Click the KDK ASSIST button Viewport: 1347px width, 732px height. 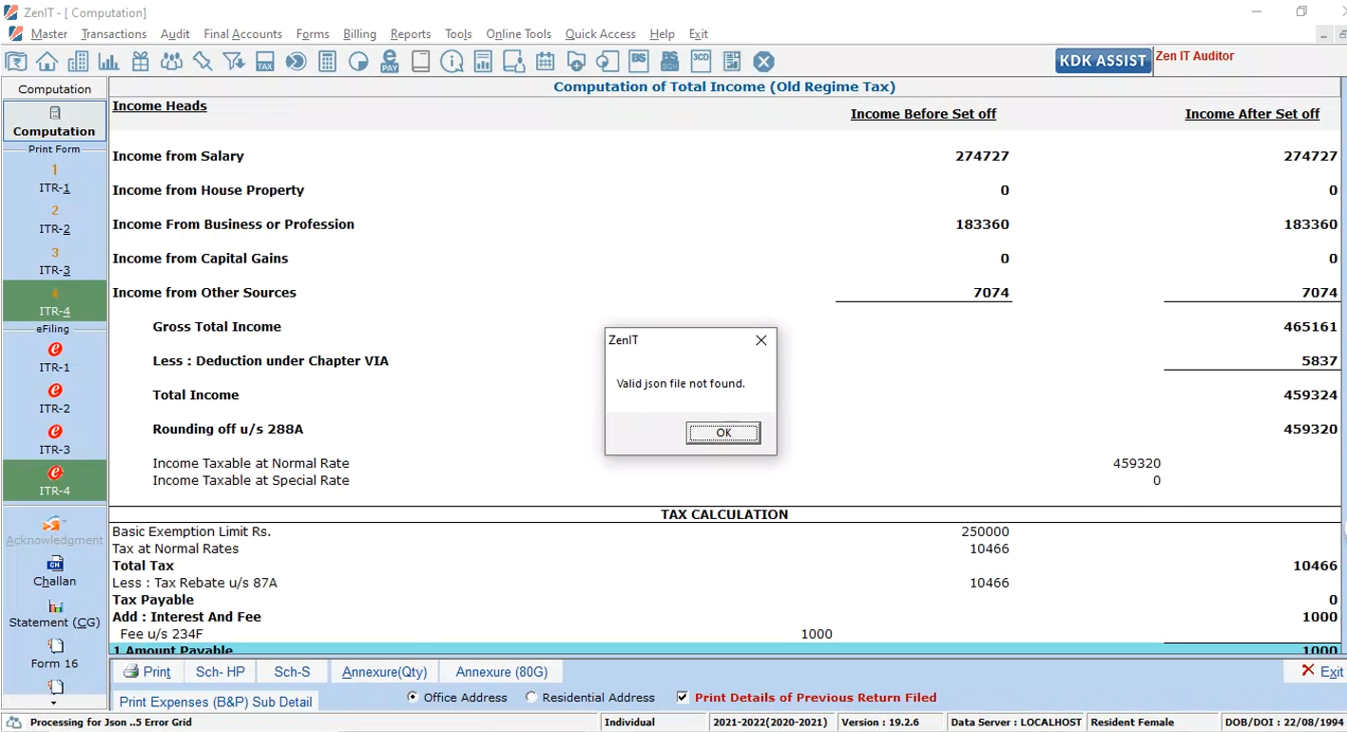click(1103, 61)
